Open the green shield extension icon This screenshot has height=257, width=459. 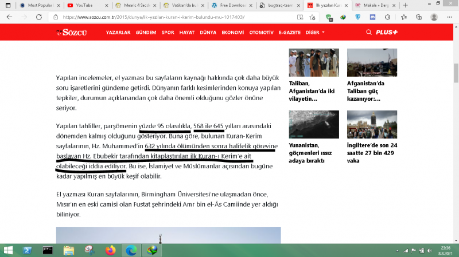[x=329, y=18]
